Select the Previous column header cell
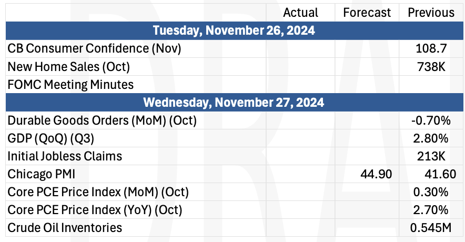Screen dimensions: 465x242 [x=431, y=13]
